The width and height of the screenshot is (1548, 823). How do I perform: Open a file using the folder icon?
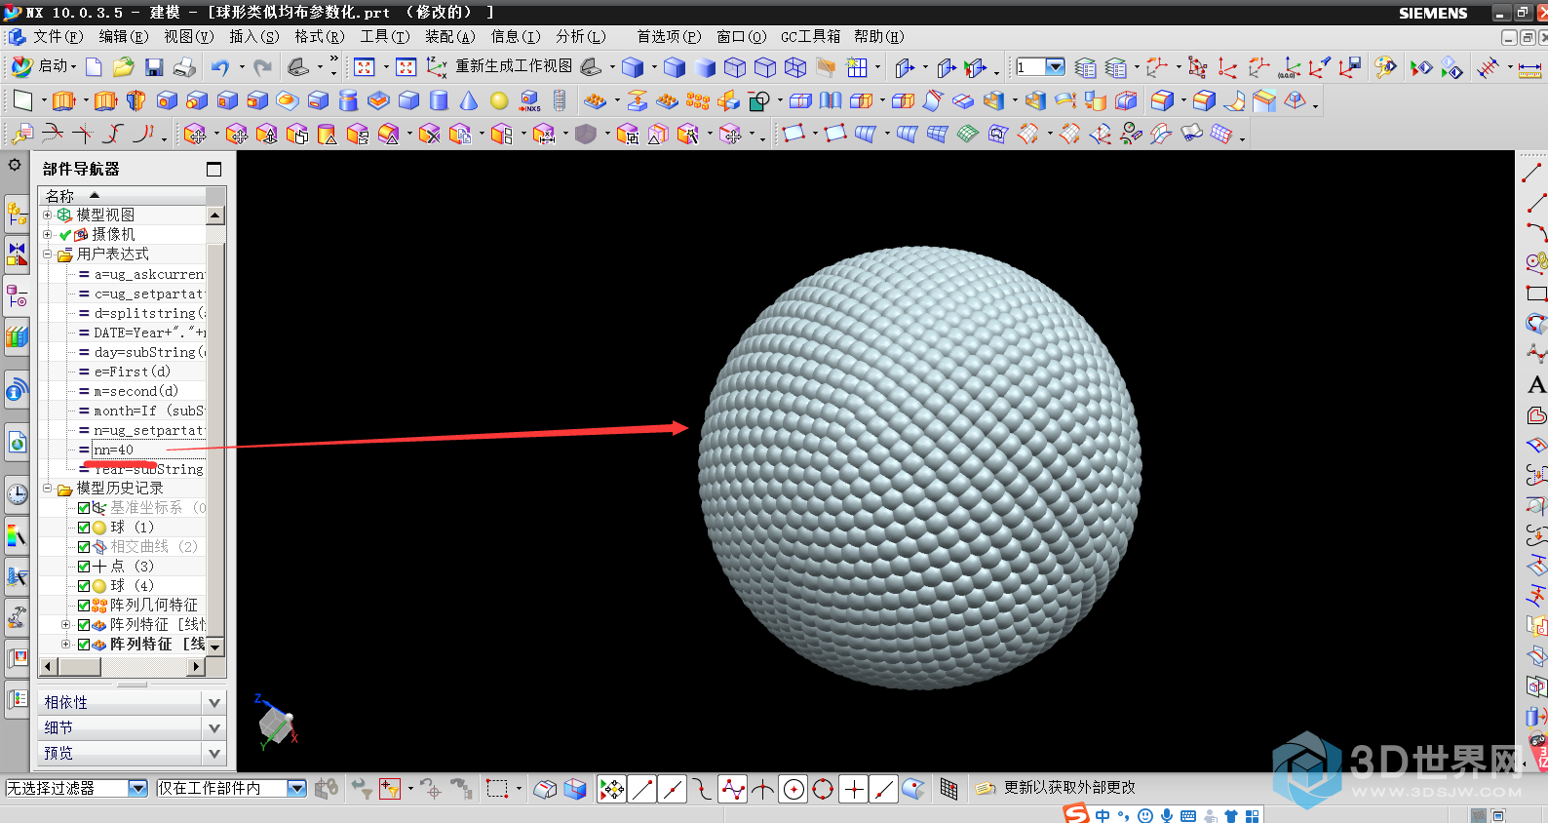tap(123, 66)
